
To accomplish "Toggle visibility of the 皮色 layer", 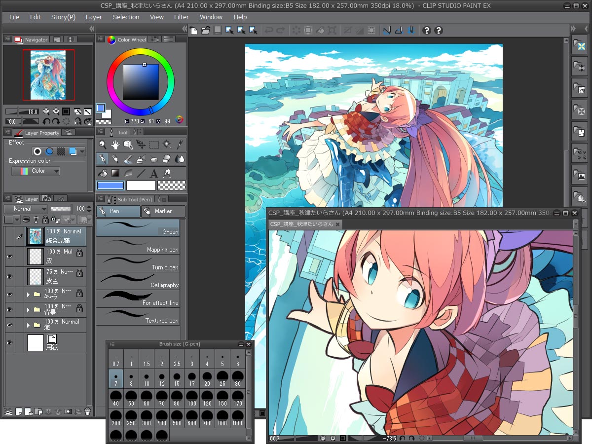I will (x=9, y=277).
